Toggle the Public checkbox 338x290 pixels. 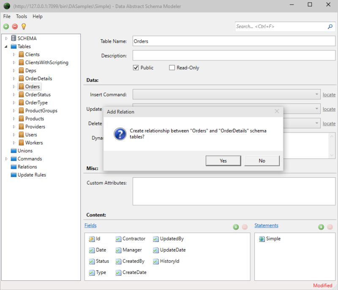pyautogui.click(x=136, y=68)
